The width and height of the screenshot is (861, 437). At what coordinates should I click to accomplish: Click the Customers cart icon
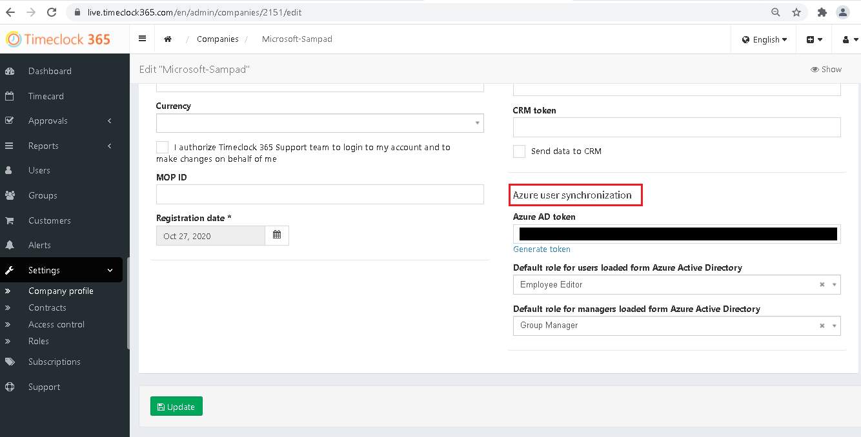pyautogui.click(x=10, y=220)
